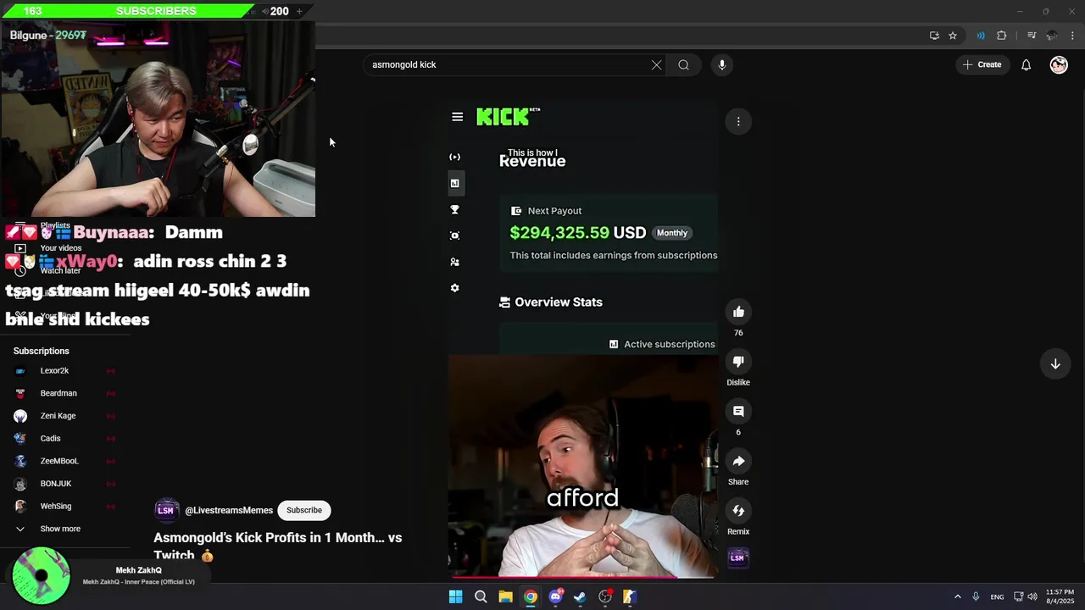Open Chrome media controls
This screenshot has height=610, width=1085.
[x=1032, y=36]
